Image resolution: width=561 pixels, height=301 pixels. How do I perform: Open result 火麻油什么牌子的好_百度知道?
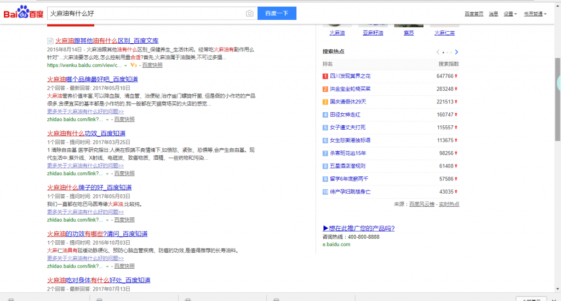pos(89,187)
